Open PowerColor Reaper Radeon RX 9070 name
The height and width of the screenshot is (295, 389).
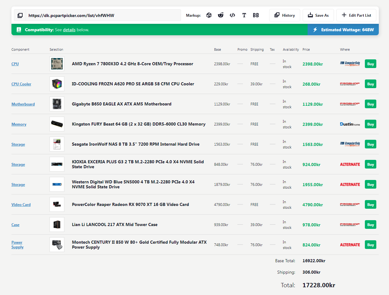tap(130, 204)
